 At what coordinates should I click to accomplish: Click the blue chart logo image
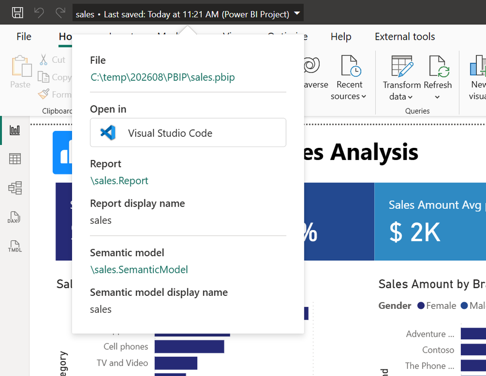click(x=62, y=152)
